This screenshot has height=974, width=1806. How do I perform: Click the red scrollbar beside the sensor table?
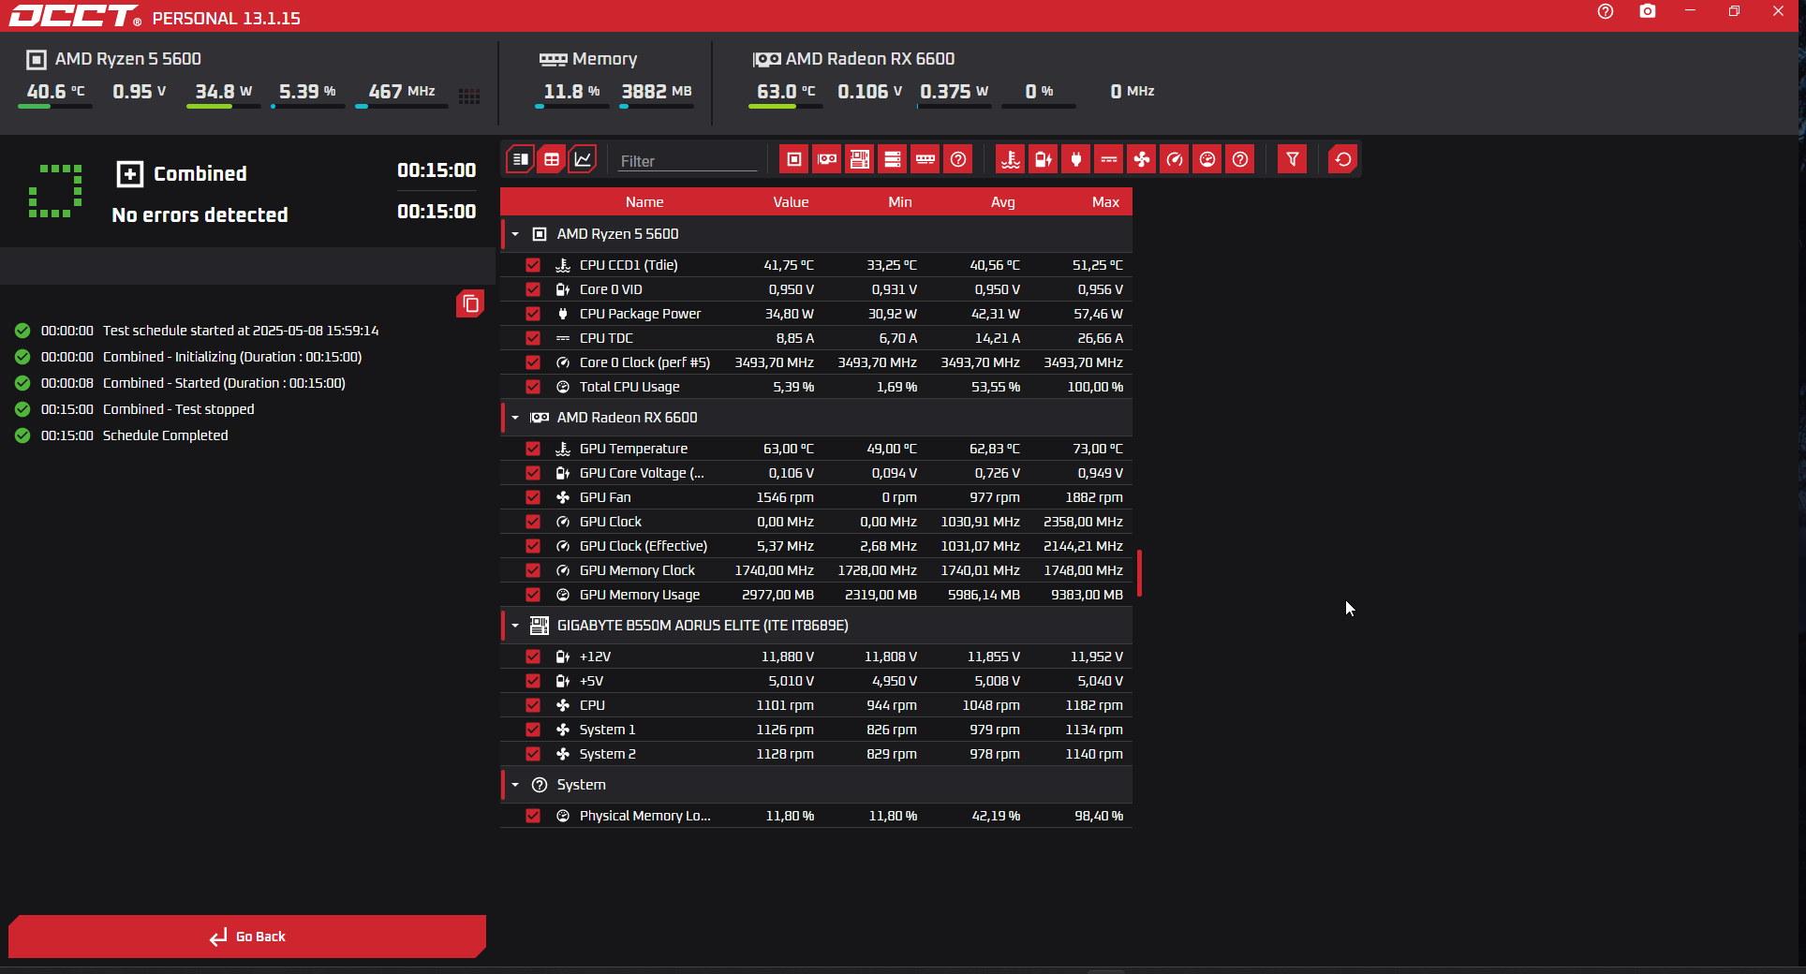point(1139,573)
